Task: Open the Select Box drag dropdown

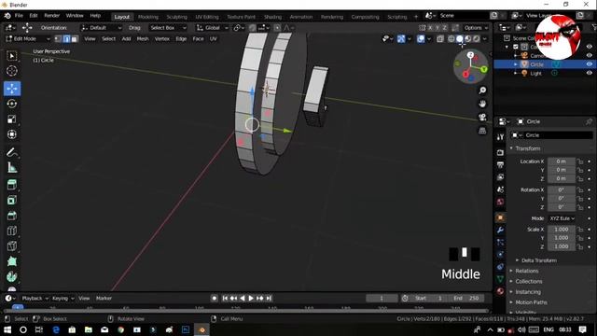Action: pyautogui.click(x=168, y=28)
